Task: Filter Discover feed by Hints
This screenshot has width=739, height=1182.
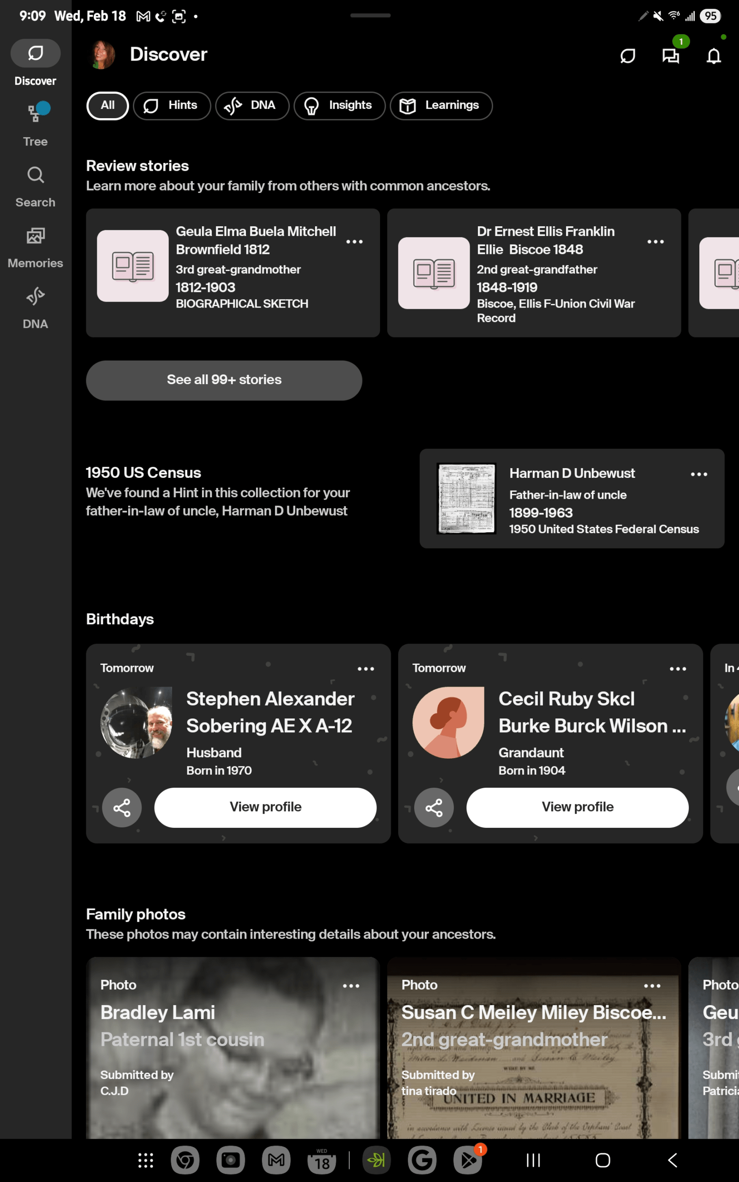Action: coord(172,106)
